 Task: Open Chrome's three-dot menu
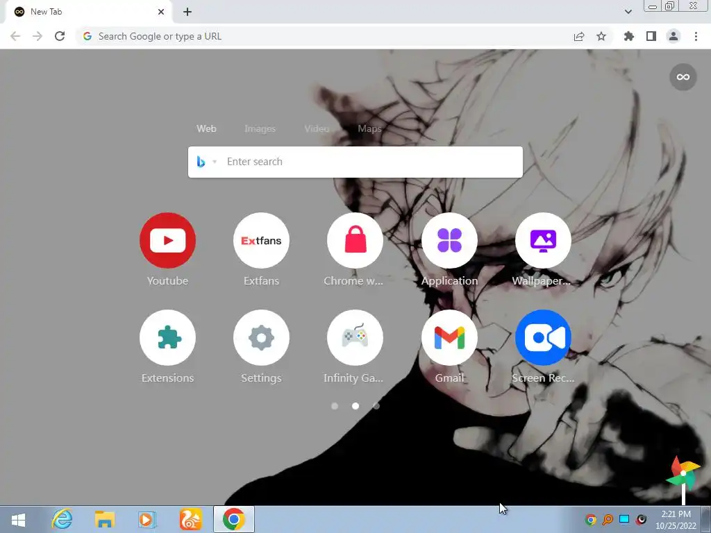coord(696,36)
